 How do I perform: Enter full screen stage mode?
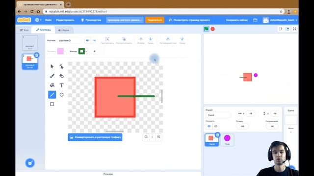294,29
